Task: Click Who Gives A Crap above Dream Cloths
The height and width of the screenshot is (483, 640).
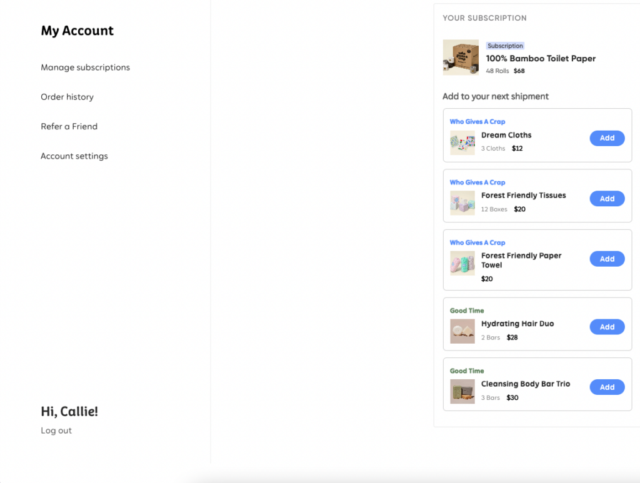Action: [x=477, y=121]
